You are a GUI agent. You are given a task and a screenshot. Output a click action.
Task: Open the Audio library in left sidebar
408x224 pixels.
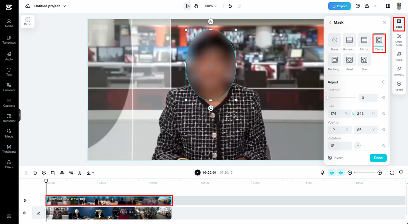[9, 56]
